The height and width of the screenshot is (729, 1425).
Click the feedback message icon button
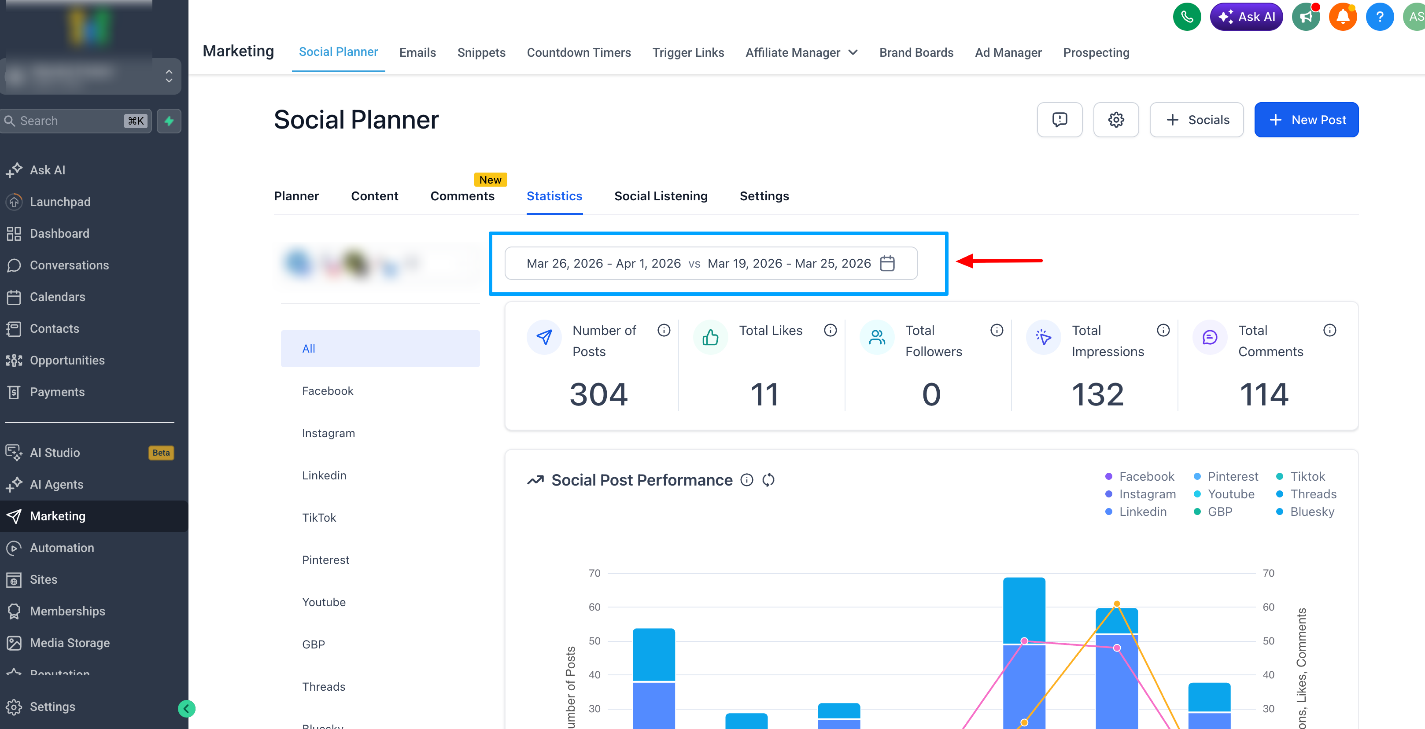coord(1060,119)
